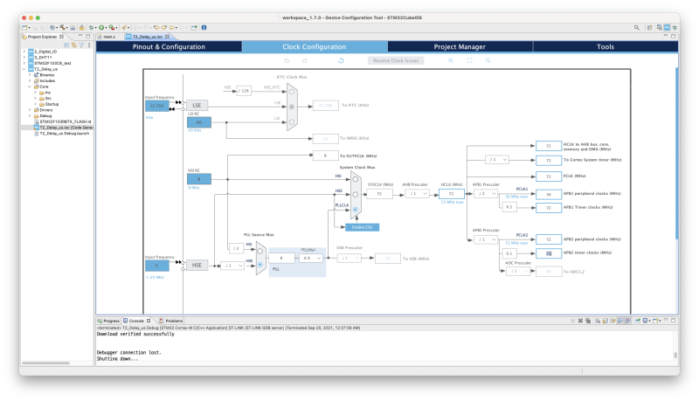Open the APB2 Prescaler dropdown
Viewport: 699px width, 401px height.
coord(486,239)
